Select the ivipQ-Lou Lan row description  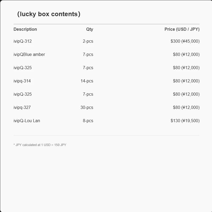(x=27, y=121)
